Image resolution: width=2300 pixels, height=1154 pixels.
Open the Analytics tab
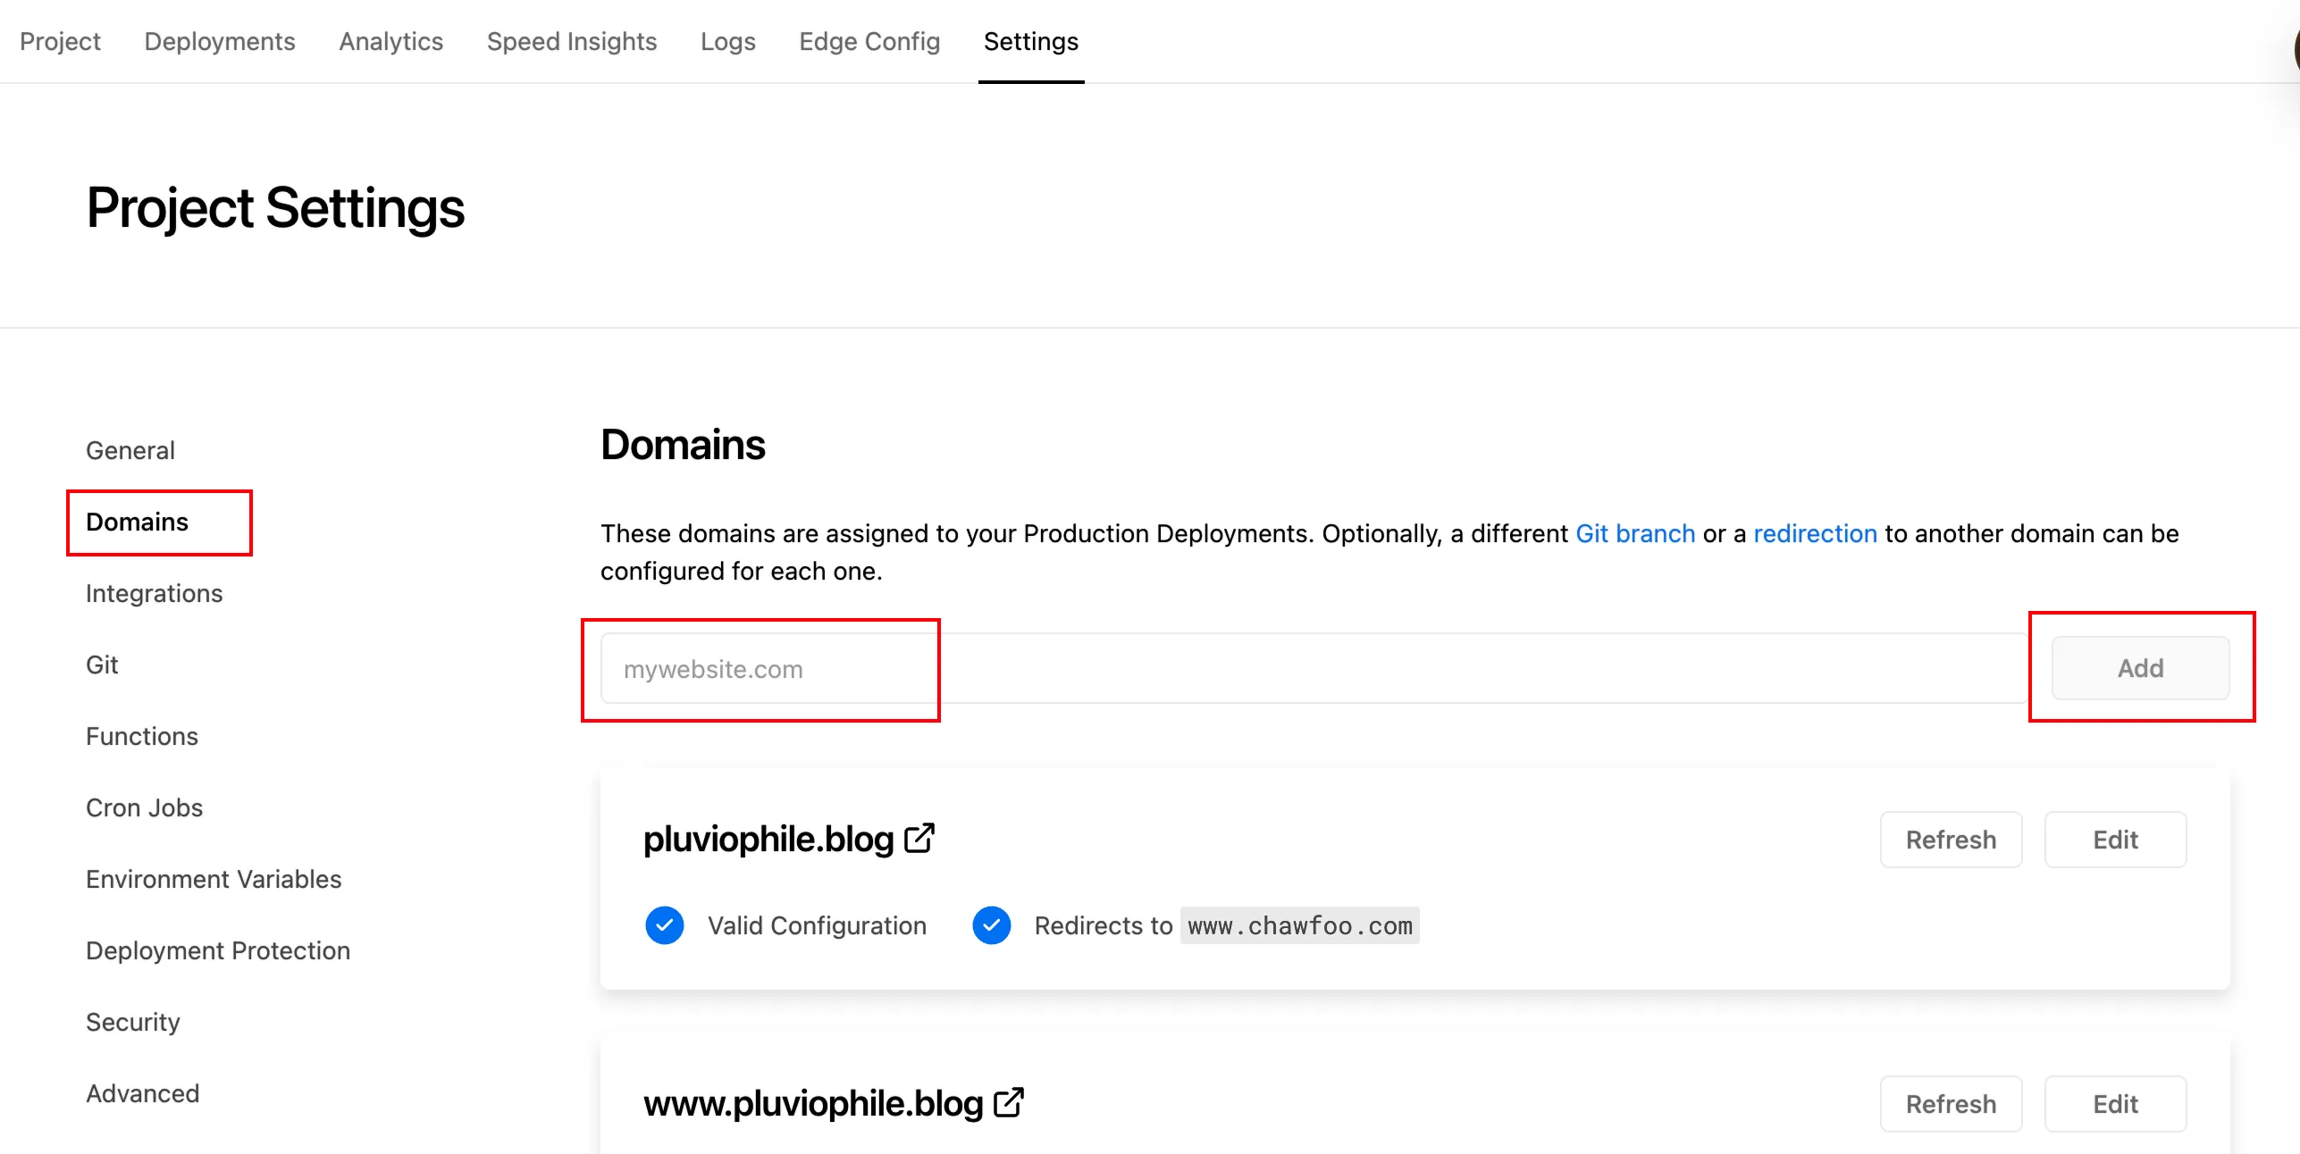(x=390, y=41)
